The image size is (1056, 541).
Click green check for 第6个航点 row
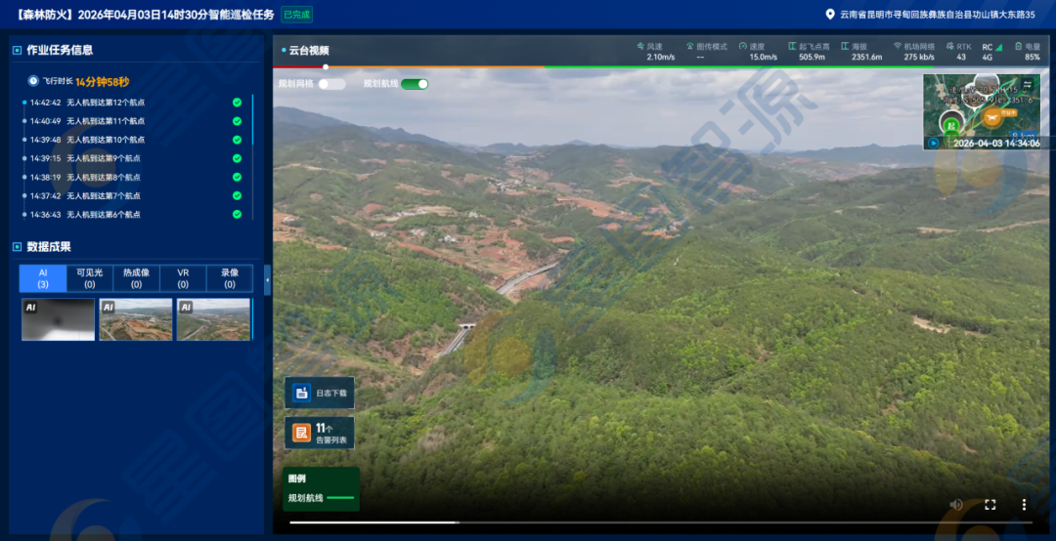click(237, 214)
